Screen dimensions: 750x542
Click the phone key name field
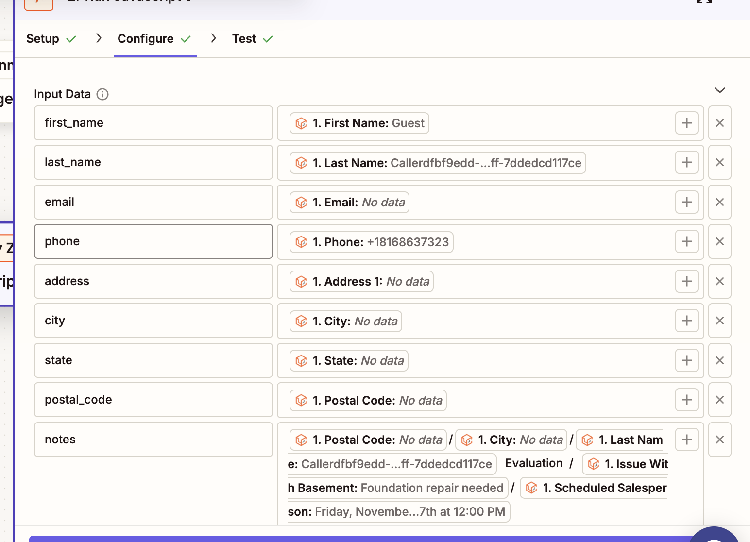tap(153, 242)
